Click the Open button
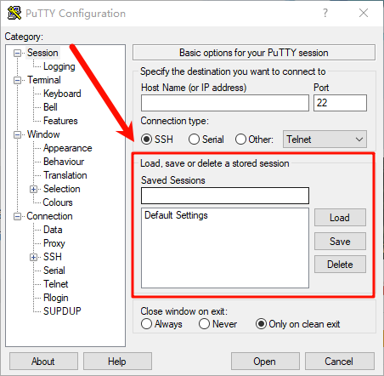The image size is (384, 376). [265, 362]
